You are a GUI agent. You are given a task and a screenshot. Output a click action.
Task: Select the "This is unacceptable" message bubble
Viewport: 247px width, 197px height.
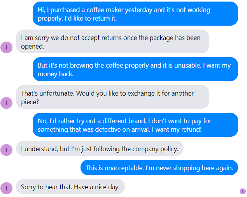tap(159, 168)
